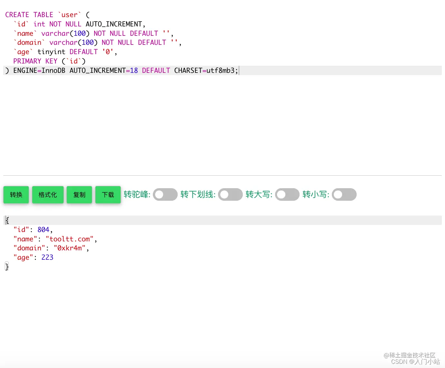The width and height of the screenshot is (445, 368).
Task: Click the ENGINE=InnoDB line in SQL editor
Action: click(x=222, y=71)
